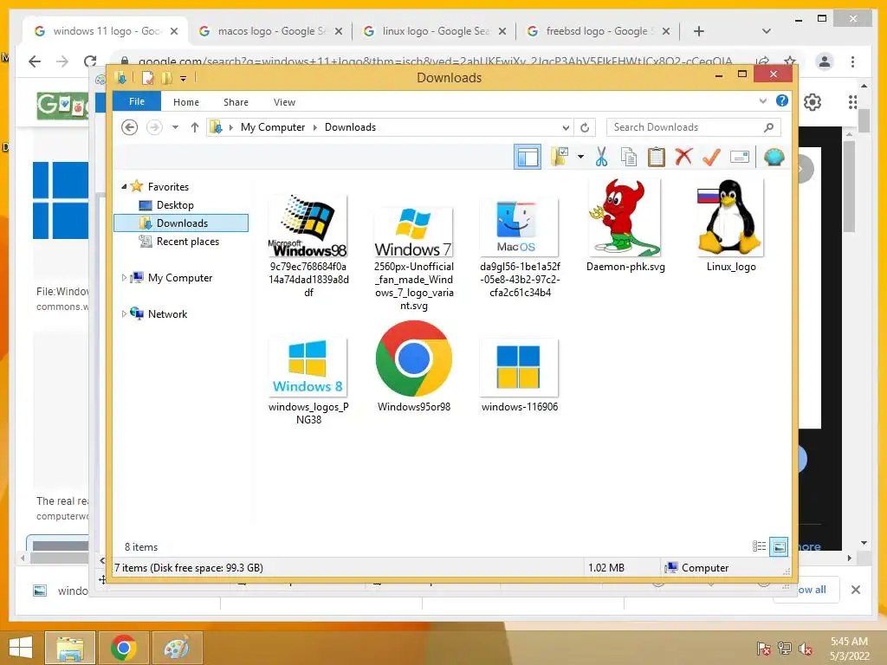Open the folder options checklist icon
This screenshot has width=887, height=665.
560,157
